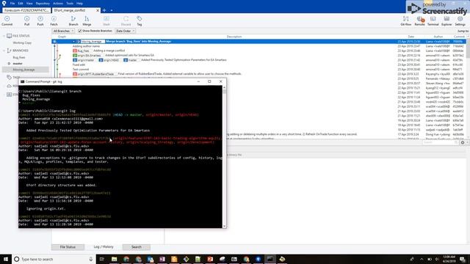
Task: Open Settings from the toolbar
Action: (460, 21)
